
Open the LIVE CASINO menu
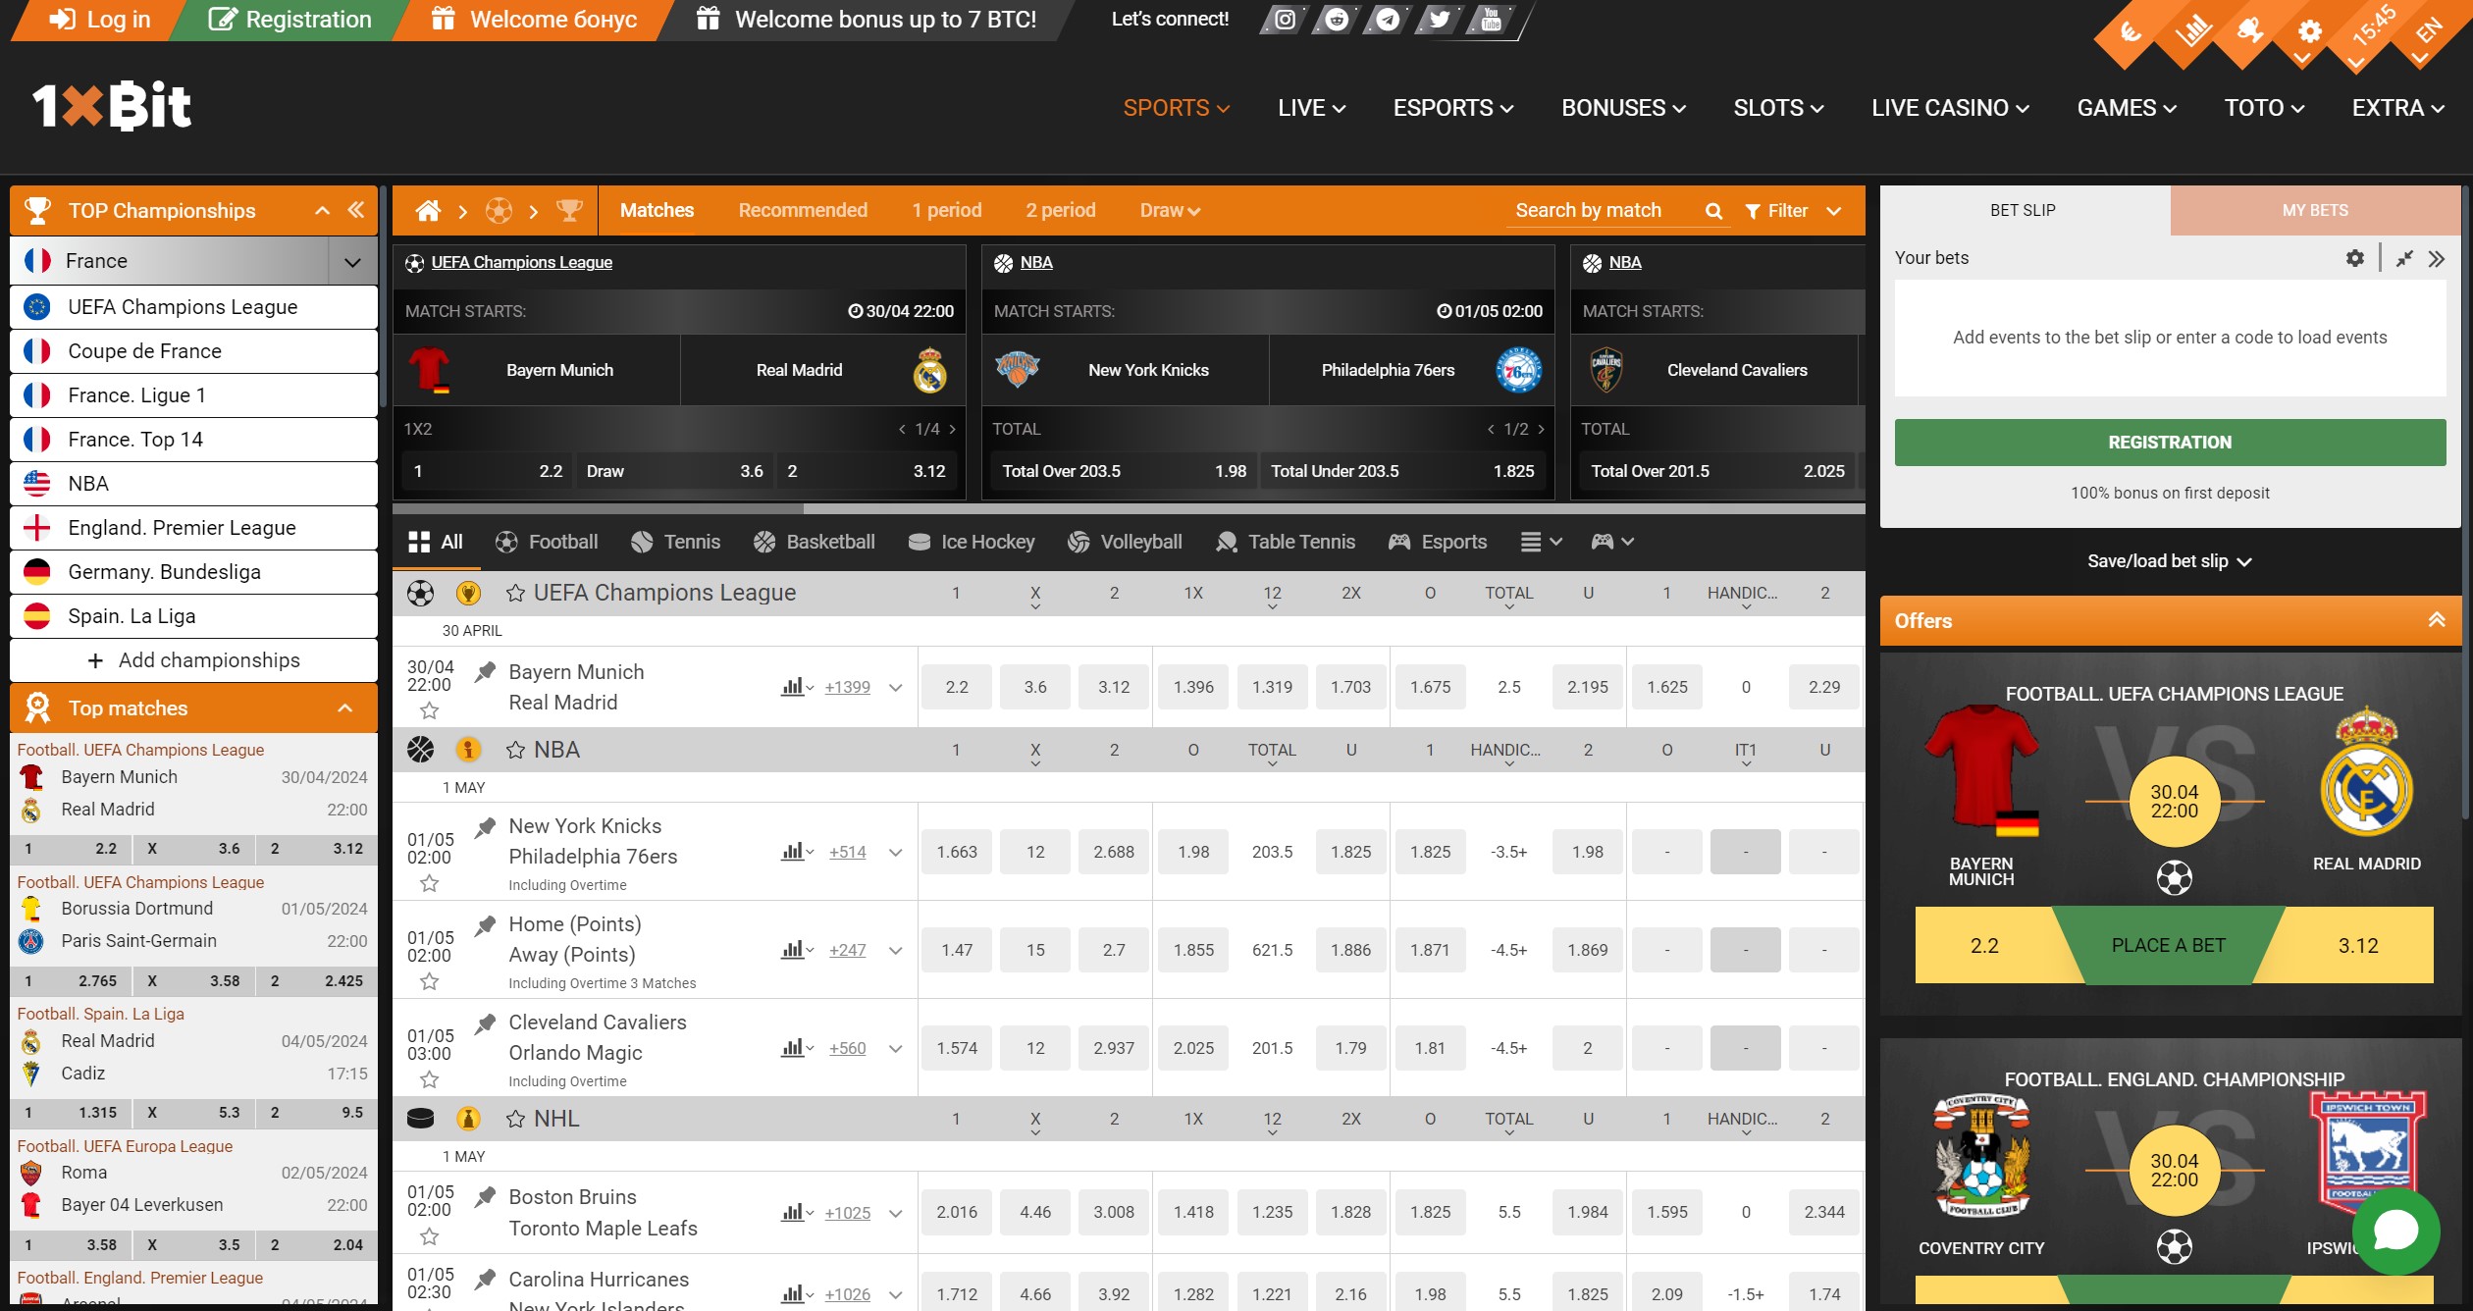pos(1950,108)
